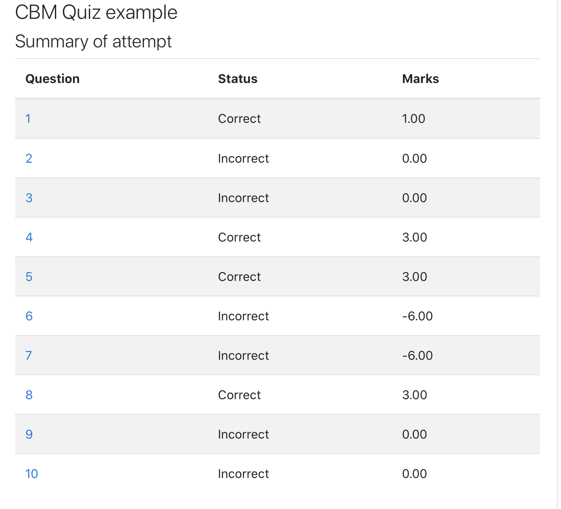This screenshot has height=509, width=561.
Task: Click question 7's -6.00 marks value
Action: pos(418,356)
